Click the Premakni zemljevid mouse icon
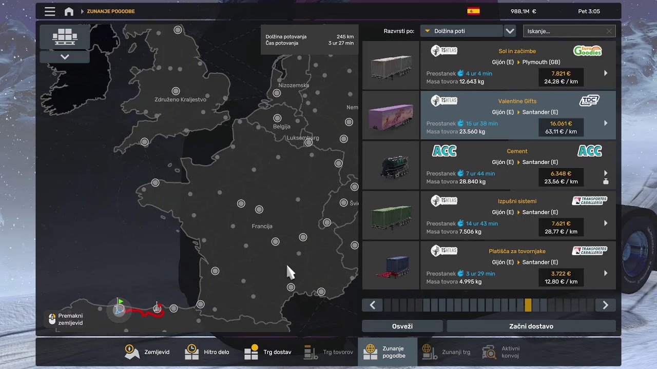 coord(52,319)
